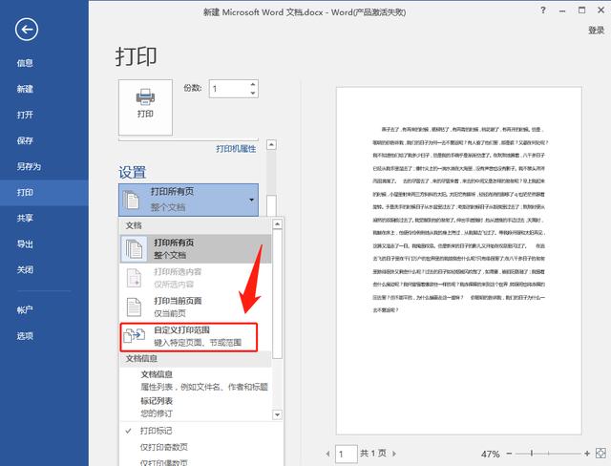
Task: Click the document preview page
Action: point(458,261)
